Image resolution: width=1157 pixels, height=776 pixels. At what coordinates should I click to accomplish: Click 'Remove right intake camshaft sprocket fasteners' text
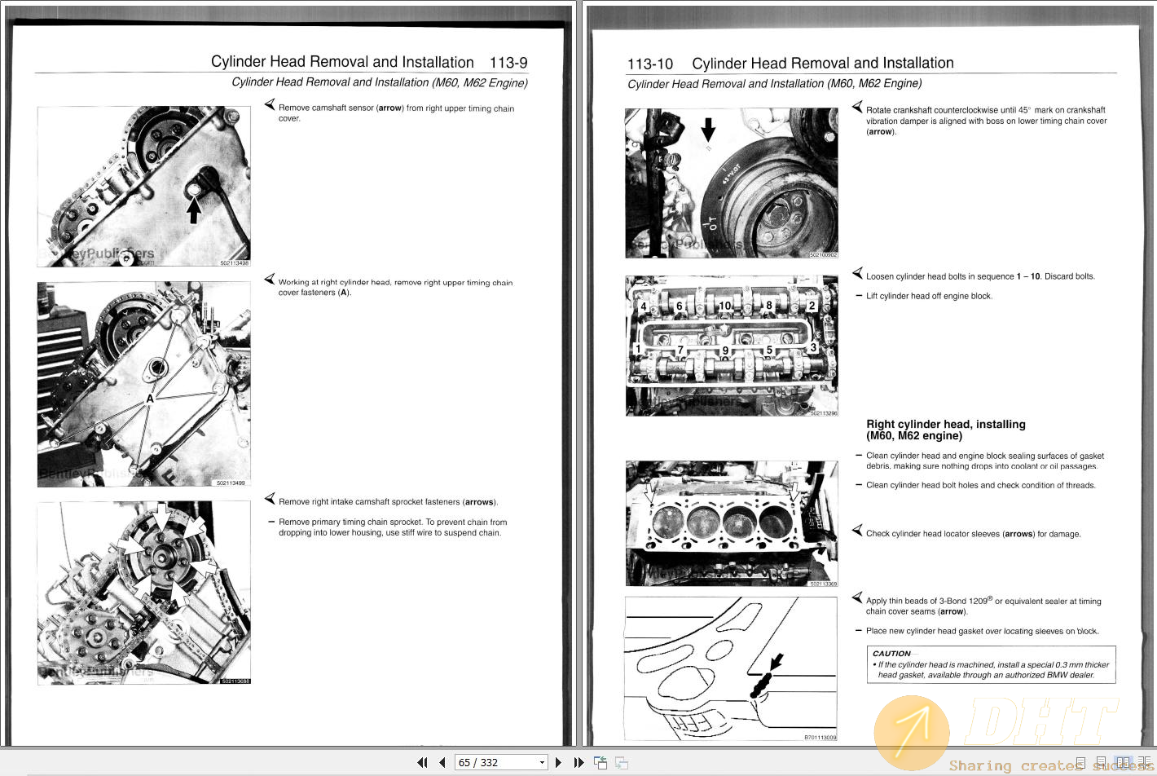click(x=388, y=502)
